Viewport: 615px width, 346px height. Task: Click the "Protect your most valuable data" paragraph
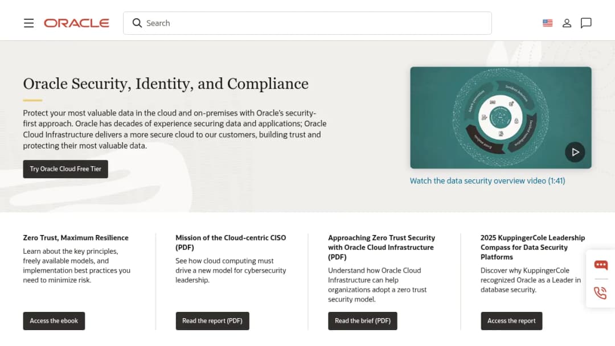point(175,129)
